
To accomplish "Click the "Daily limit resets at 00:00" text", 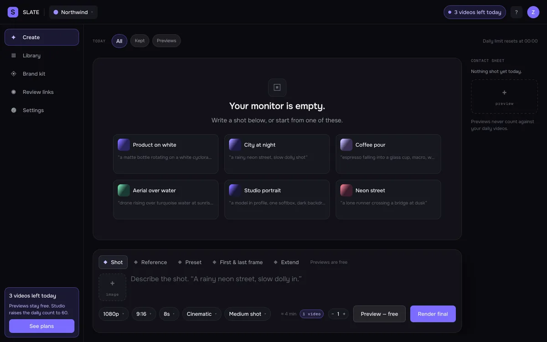I will coord(511,41).
